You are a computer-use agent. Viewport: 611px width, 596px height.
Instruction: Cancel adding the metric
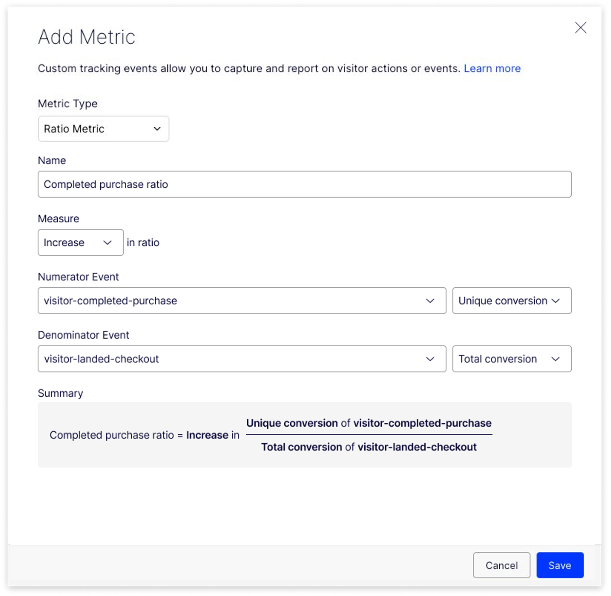coord(501,565)
